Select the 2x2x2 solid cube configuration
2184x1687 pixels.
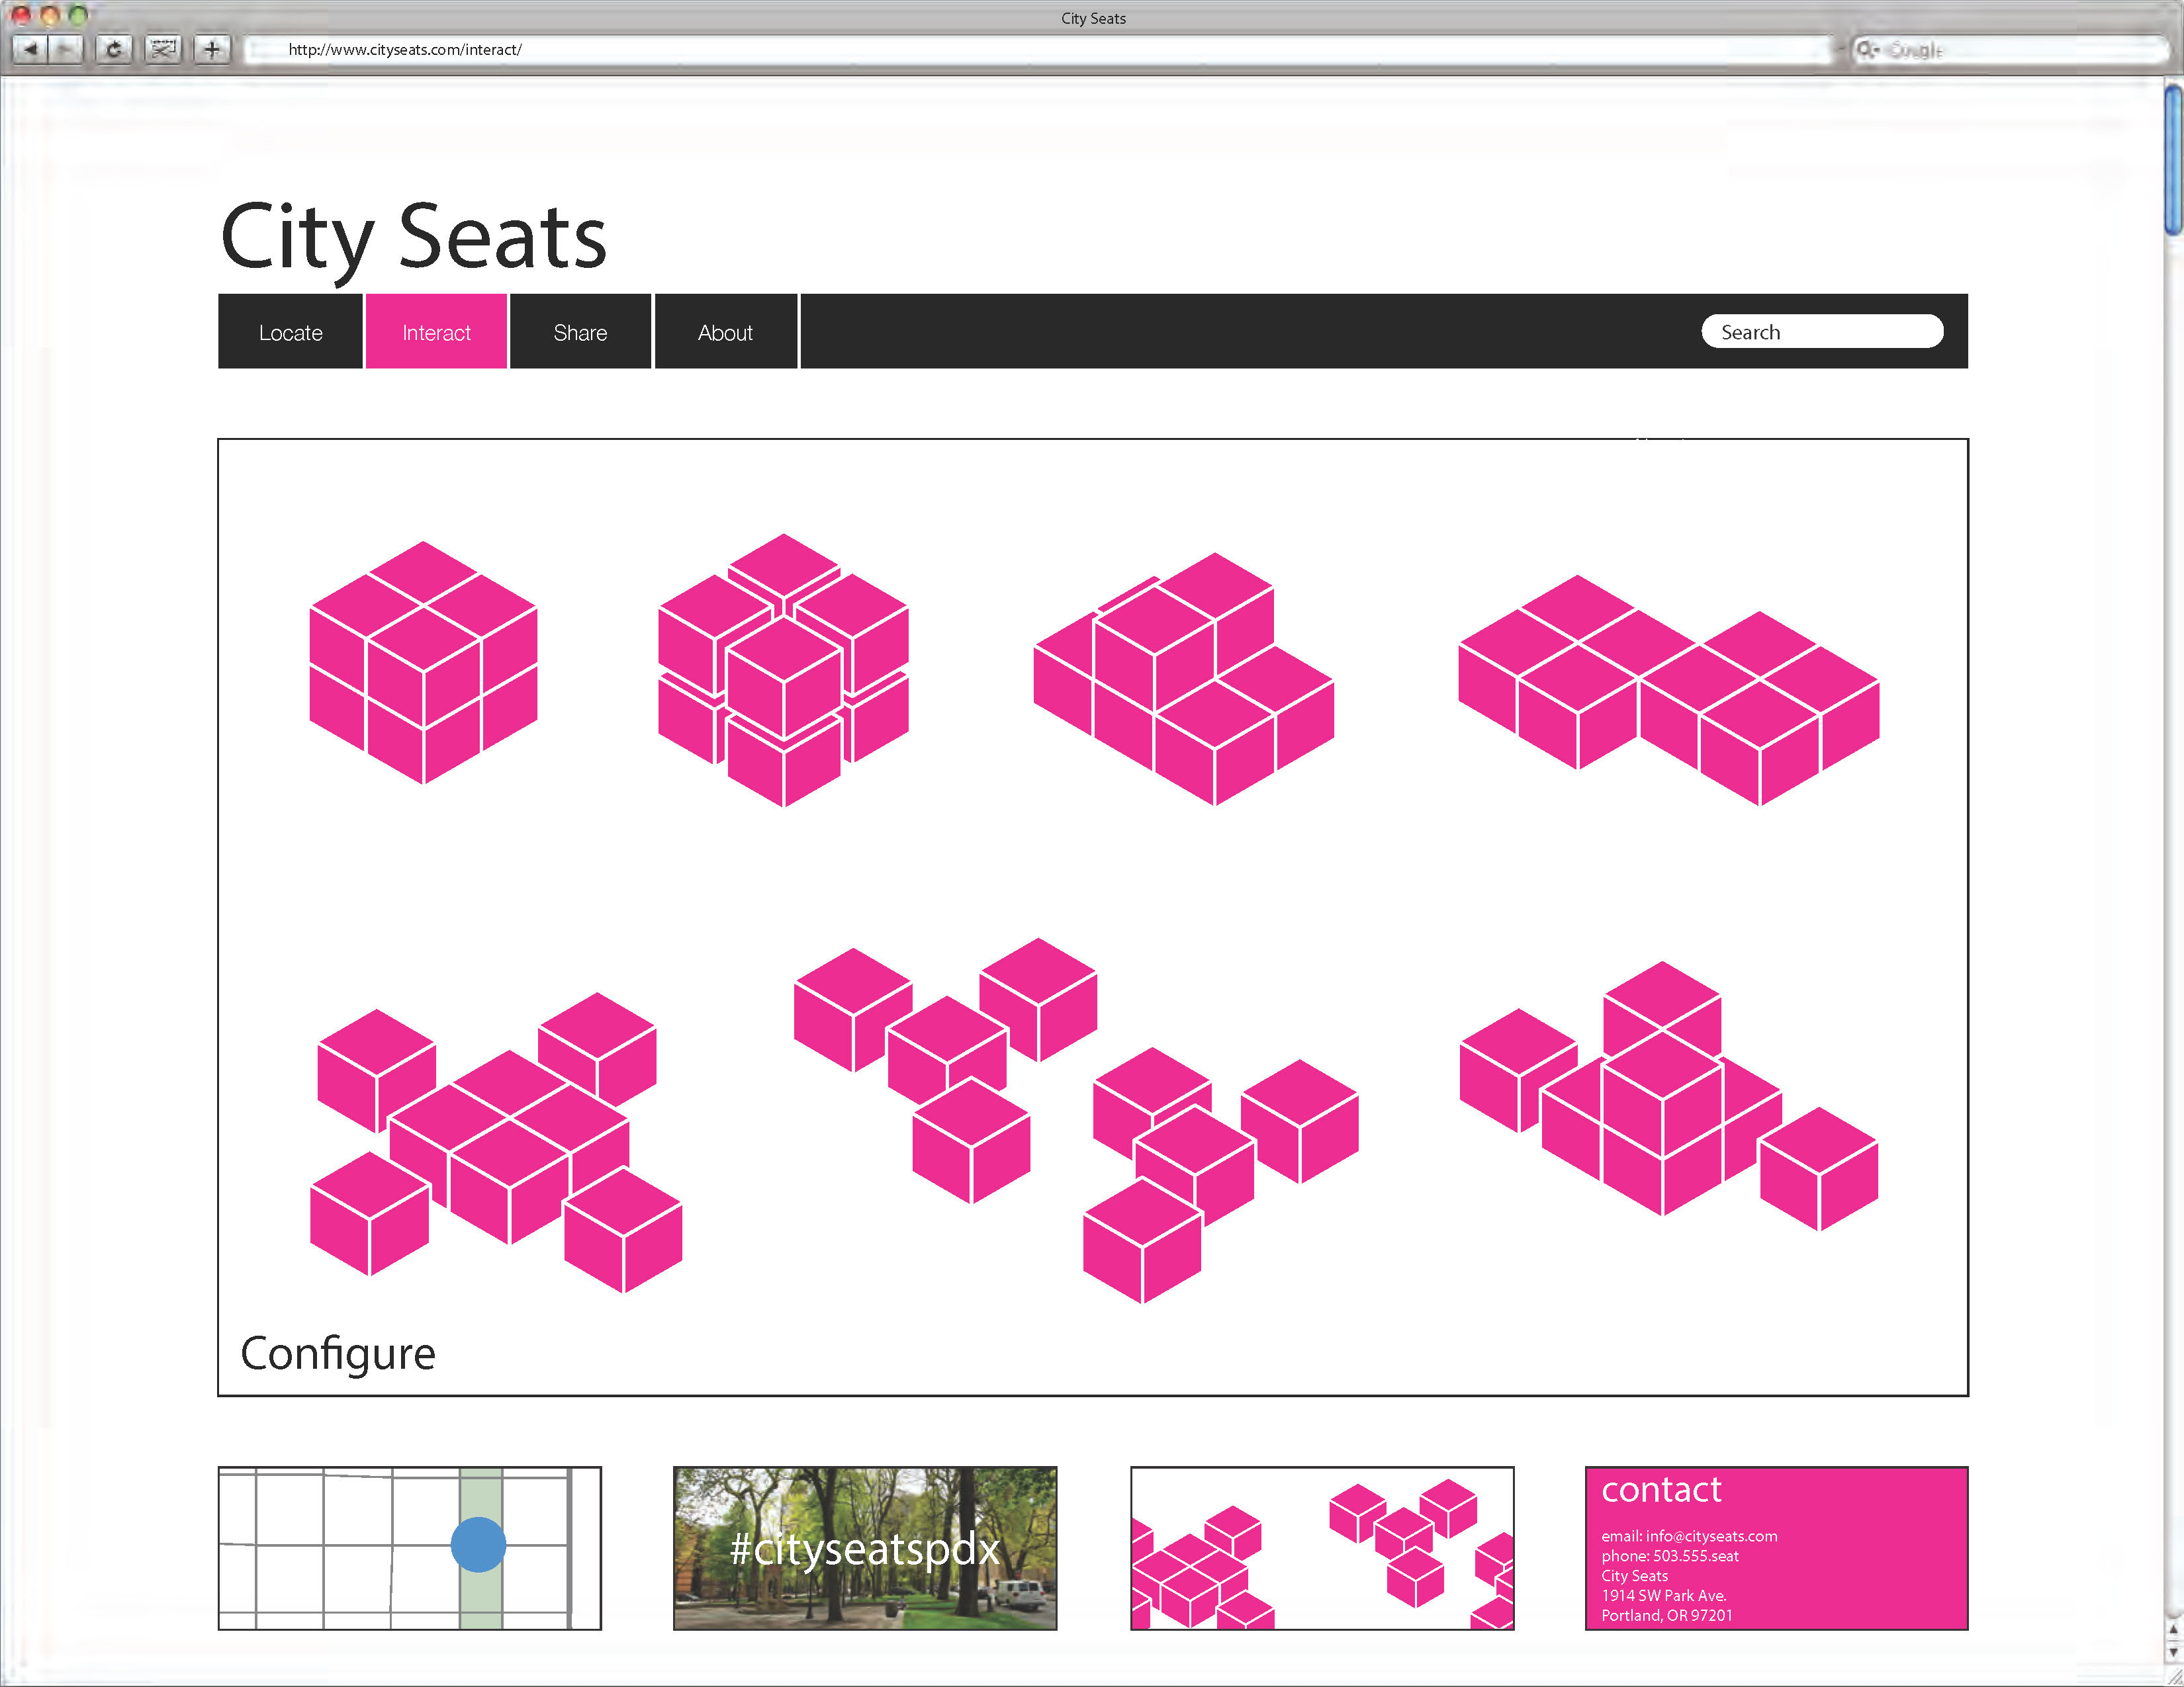(423, 663)
